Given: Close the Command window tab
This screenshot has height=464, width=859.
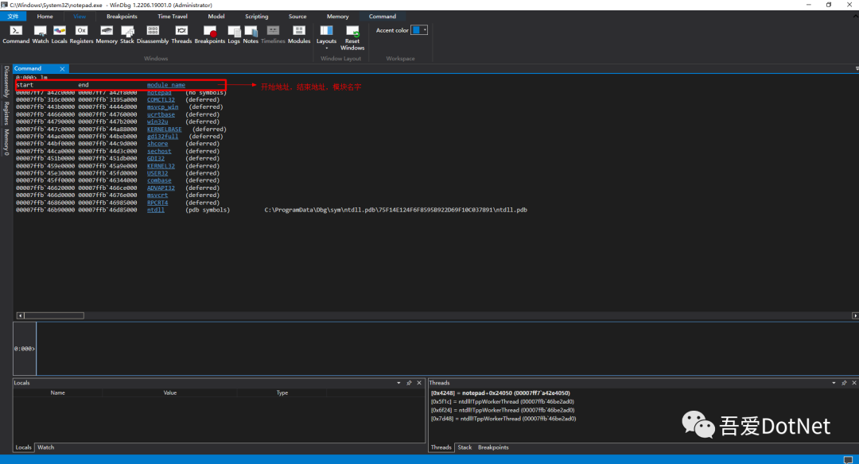Looking at the screenshot, I should pos(62,69).
